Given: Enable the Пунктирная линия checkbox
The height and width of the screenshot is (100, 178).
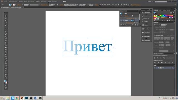Looking at the screenshot, I should [154, 35].
